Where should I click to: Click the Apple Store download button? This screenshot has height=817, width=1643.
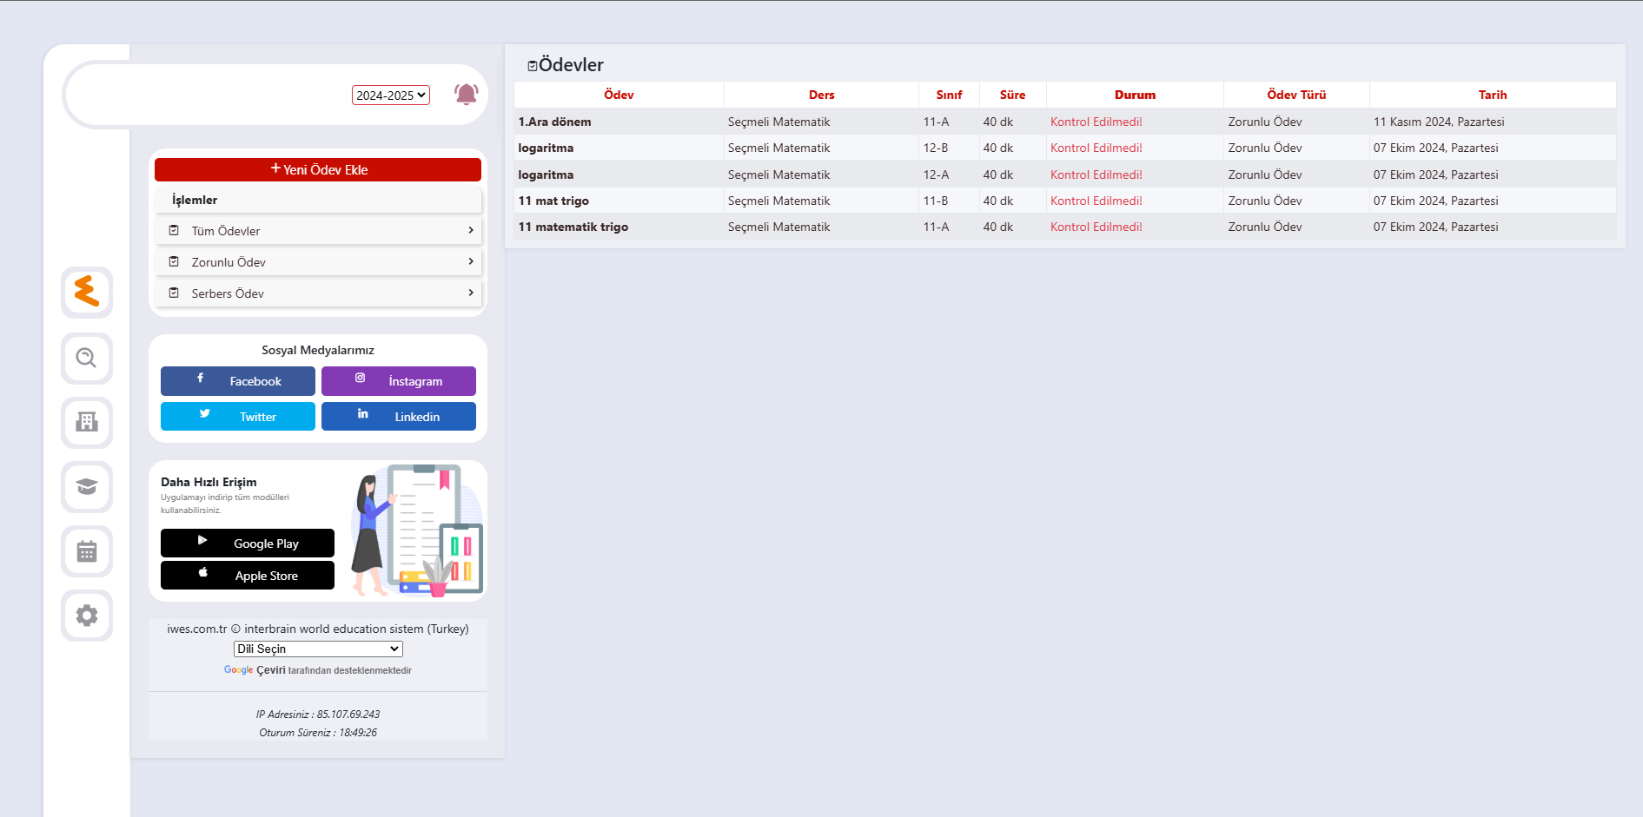point(248,575)
